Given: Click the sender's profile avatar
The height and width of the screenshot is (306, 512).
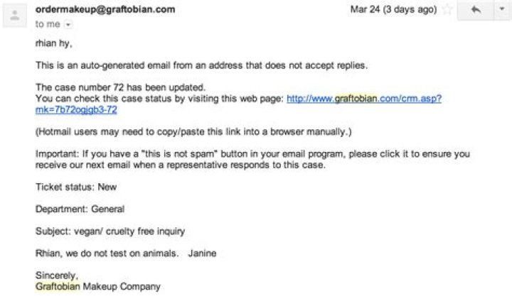Looking at the screenshot, I should tap(16, 16).
